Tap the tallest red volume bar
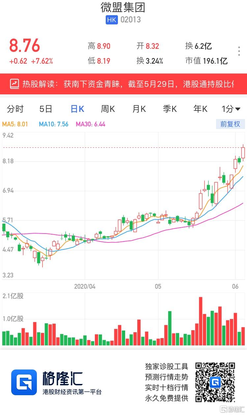The width and height of the screenshot is (247, 415). coord(201,321)
